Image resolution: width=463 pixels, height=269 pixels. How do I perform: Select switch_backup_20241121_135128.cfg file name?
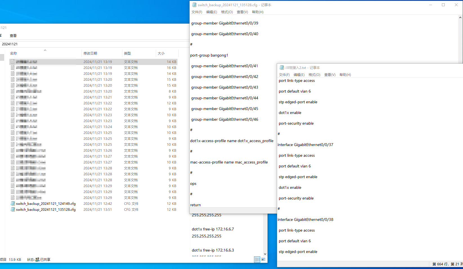coord(46,210)
